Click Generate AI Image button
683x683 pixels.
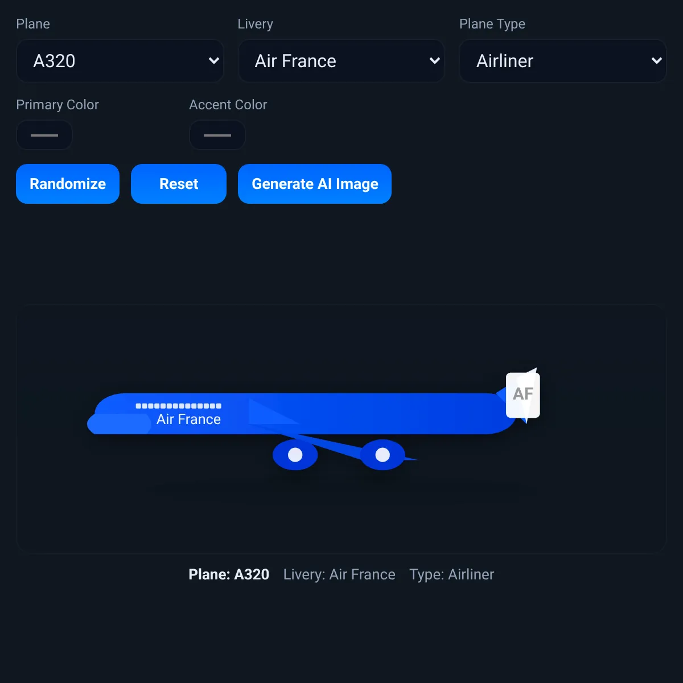pos(315,184)
